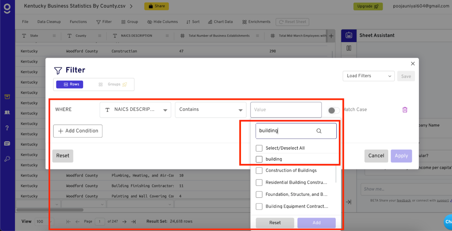This screenshot has width=452, height=231.
Task: Close the Filter dialog
Action: click(413, 64)
